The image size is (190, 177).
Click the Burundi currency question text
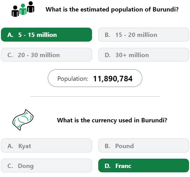[x=112, y=120]
